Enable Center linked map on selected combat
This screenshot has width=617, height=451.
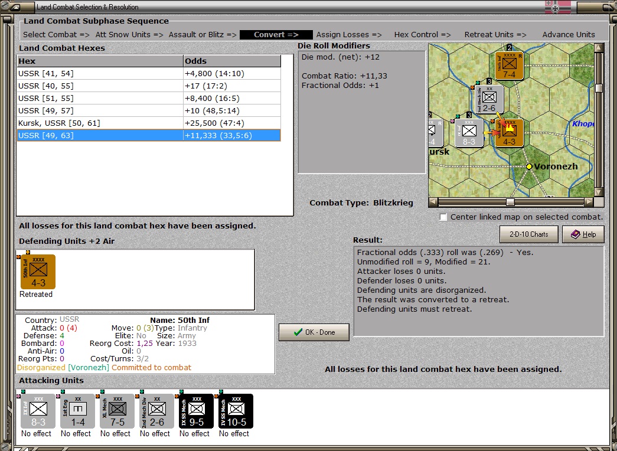click(x=443, y=217)
